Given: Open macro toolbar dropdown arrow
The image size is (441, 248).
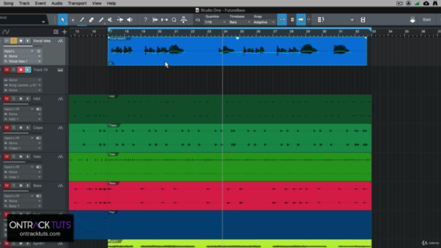Looking at the screenshot, I should [x=352, y=20].
